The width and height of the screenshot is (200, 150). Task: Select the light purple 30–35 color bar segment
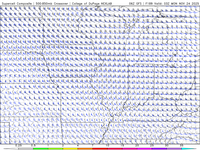pos(174,149)
